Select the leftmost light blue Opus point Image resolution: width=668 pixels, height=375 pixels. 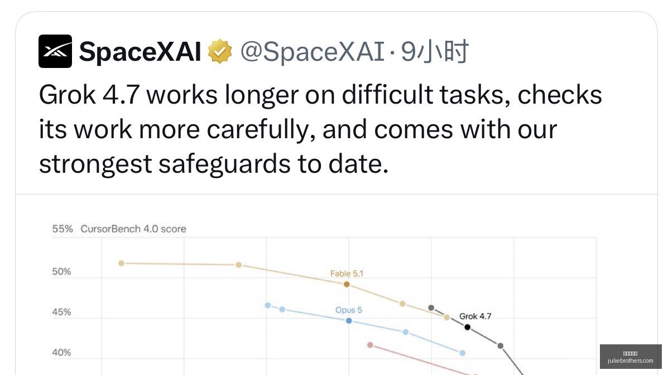[x=267, y=305]
